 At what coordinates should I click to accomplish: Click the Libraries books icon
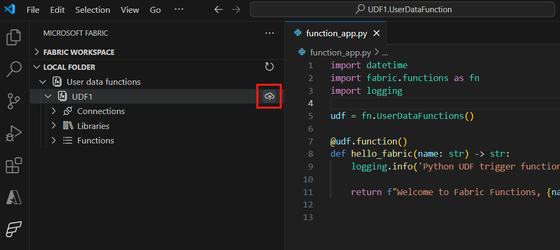(x=67, y=126)
